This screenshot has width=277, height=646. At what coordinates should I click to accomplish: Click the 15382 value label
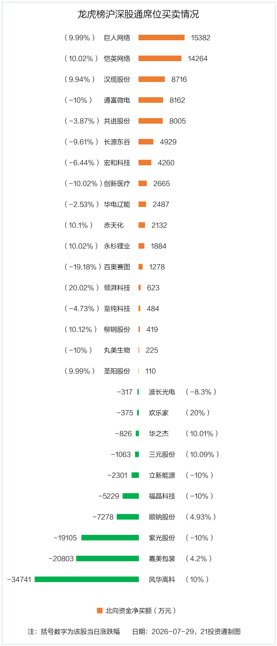200,38
